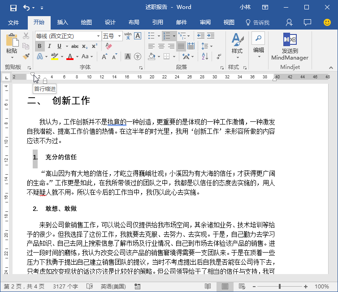Click the Send to MindManager icon

pos(290,47)
